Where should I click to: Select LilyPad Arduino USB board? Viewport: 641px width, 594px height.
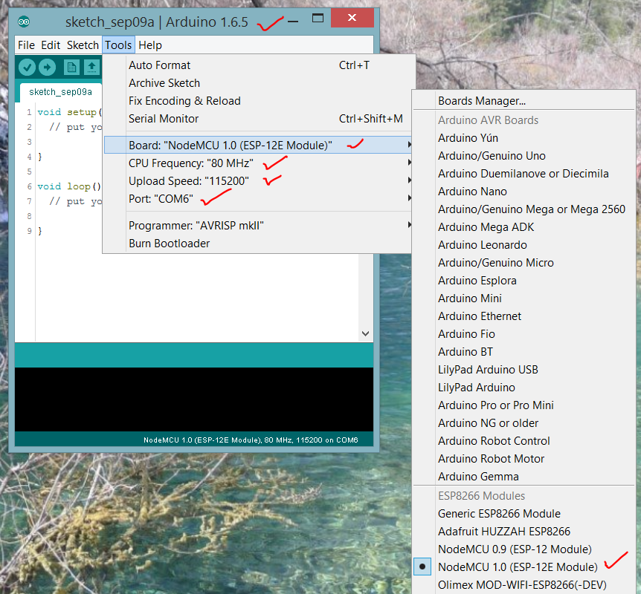[x=524, y=370]
